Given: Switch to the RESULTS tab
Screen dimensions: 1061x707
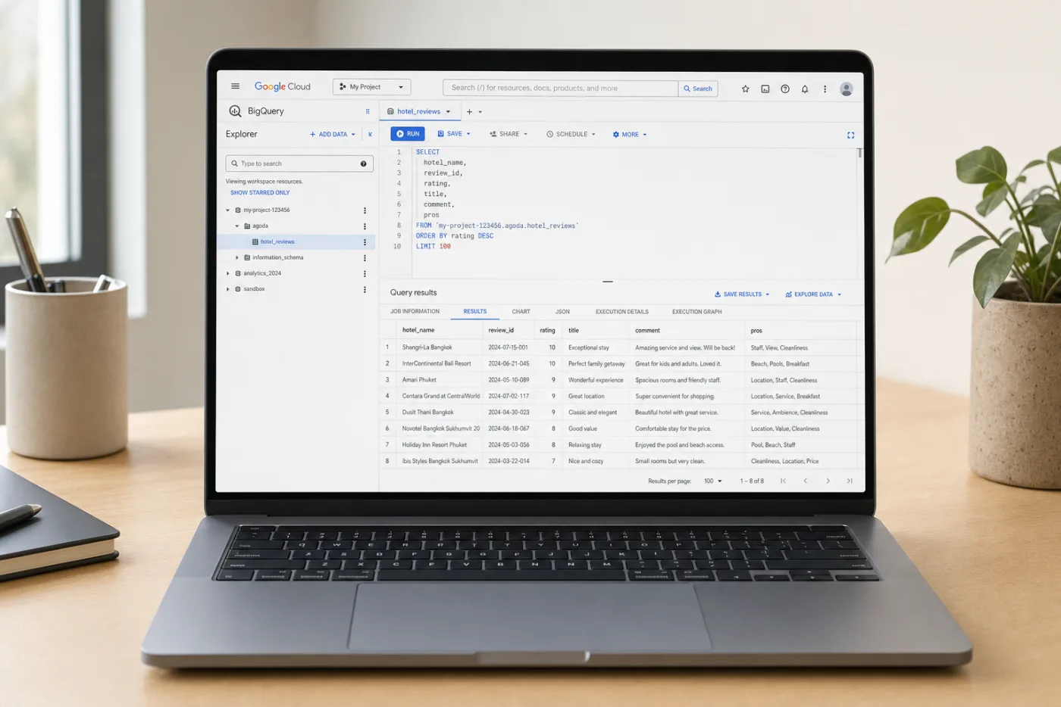Looking at the screenshot, I should click(475, 312).
